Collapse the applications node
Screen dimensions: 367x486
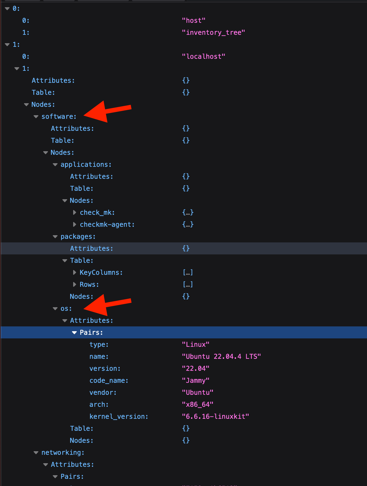(55, 165)
